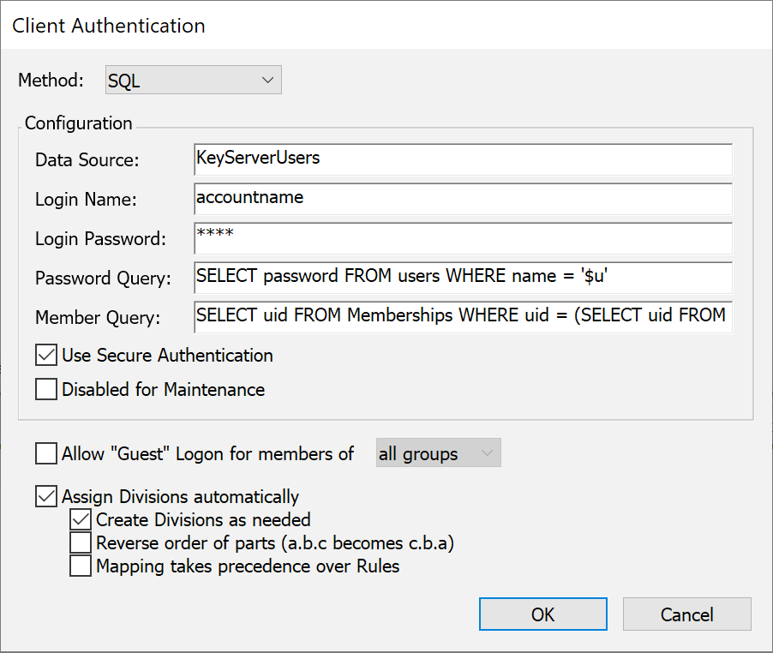
Task: Click the Password Query input field
Action: (463, 278)
